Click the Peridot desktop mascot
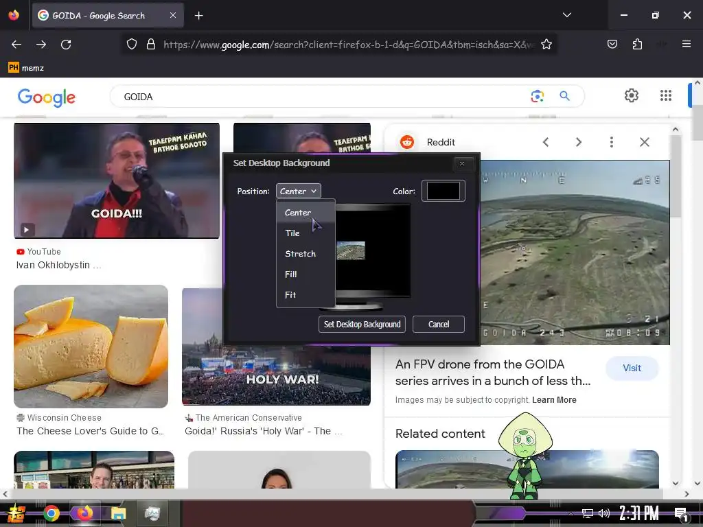The image size is (703, 527). coord(525,456)
